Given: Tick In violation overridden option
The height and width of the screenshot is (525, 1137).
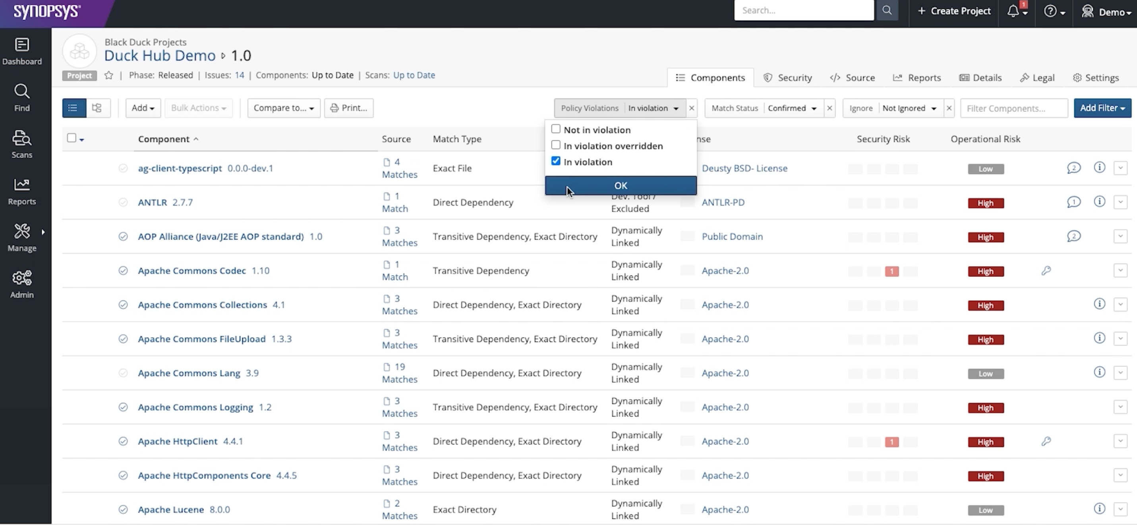Looking at the screenshot, I should point(556,145).
